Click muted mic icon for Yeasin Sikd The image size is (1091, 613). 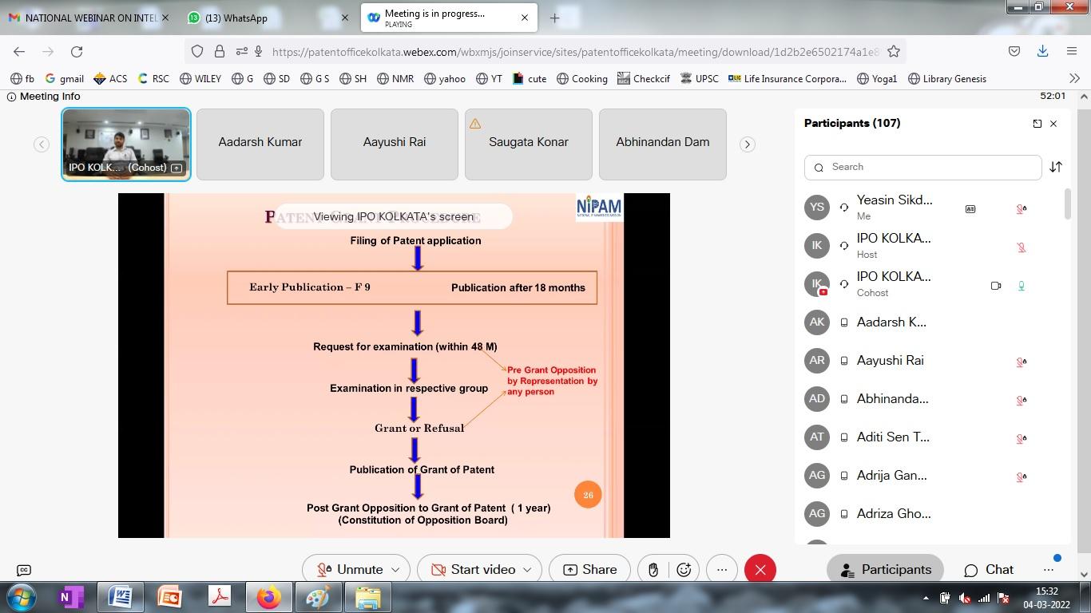coord(1022,209)
